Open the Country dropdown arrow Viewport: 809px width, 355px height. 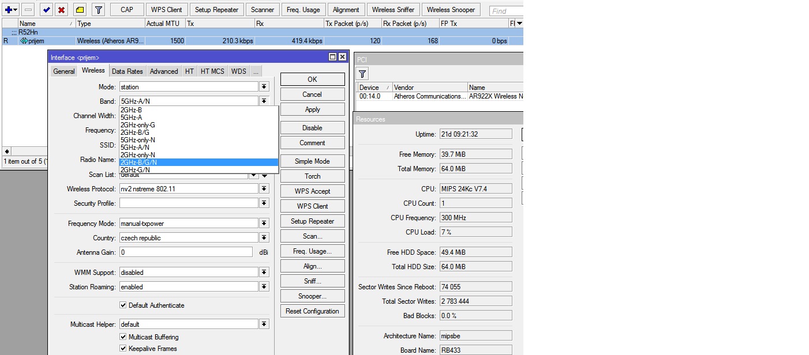(264, 238)
